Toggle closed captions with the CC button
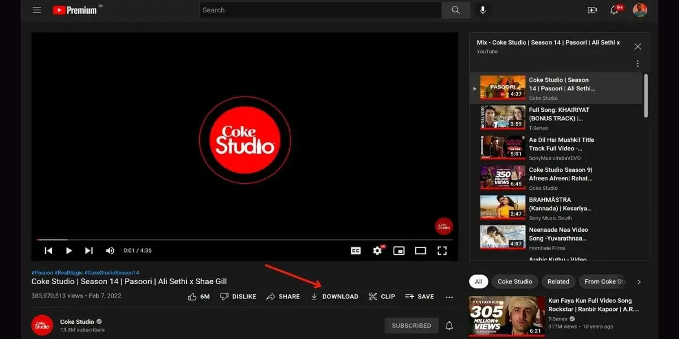The height and width of the screenshot is (339, 679). click(355, 250)
